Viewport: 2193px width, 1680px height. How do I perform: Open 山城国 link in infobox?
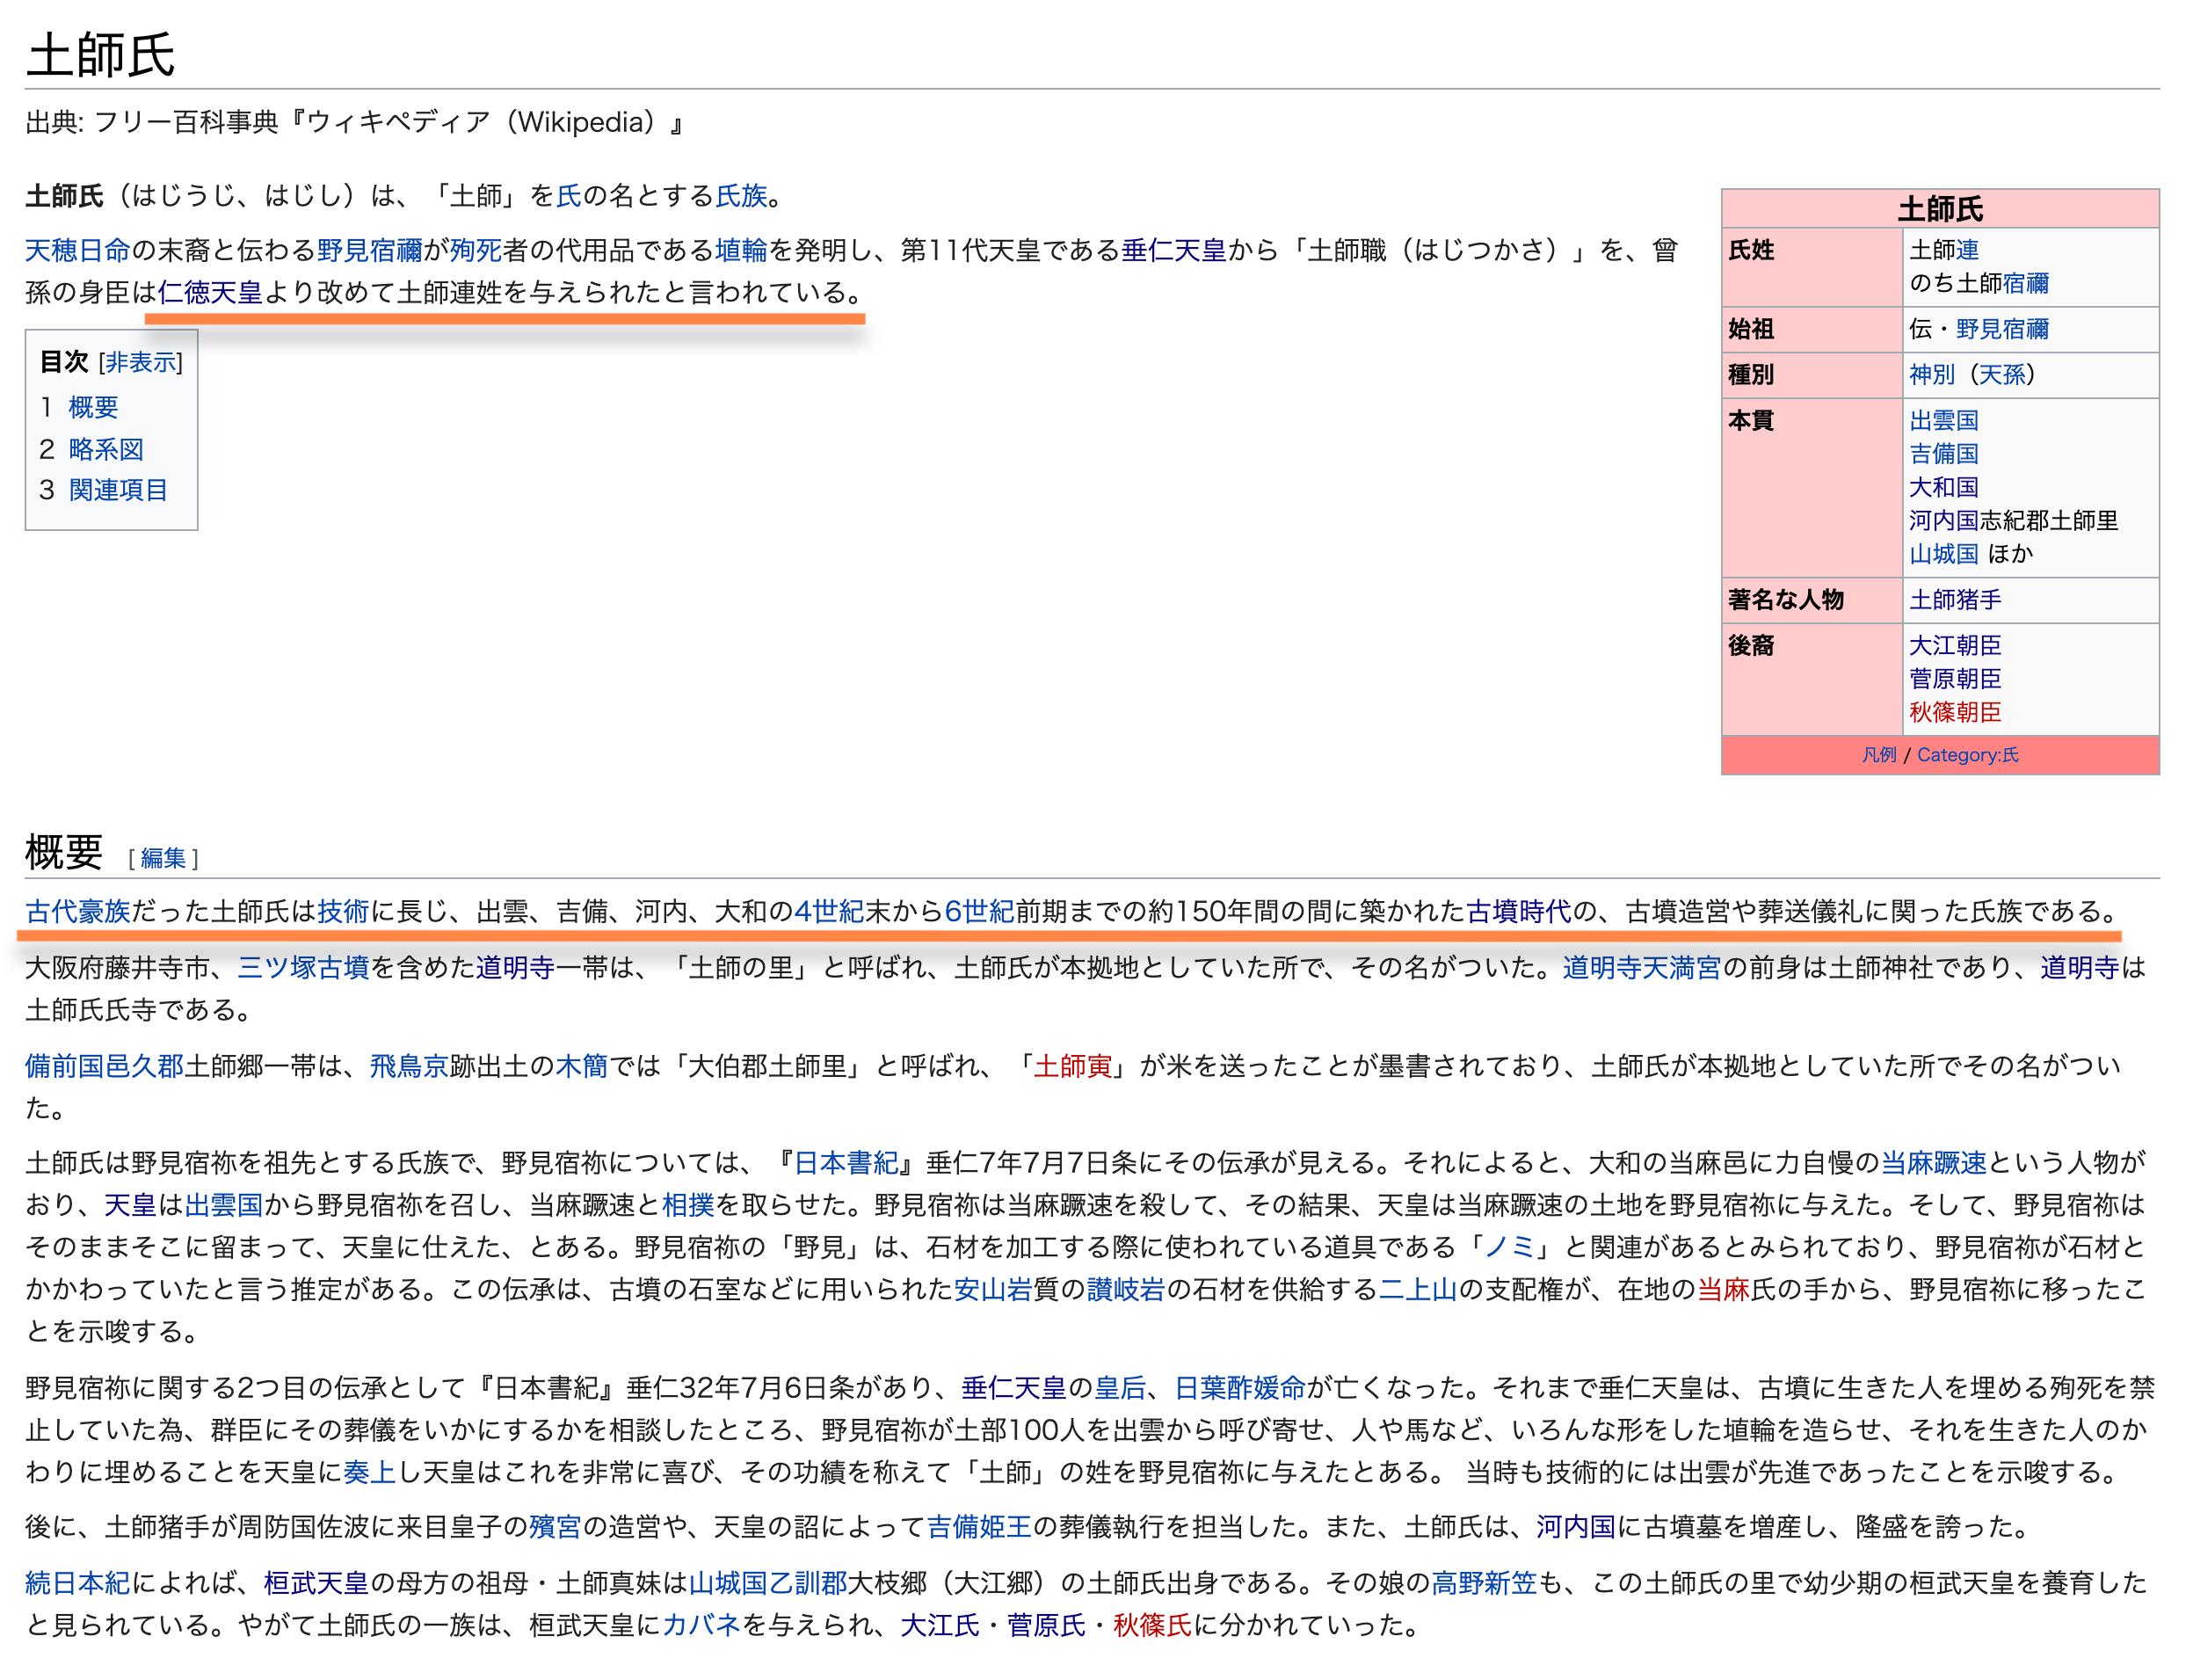coord(1944,554)
